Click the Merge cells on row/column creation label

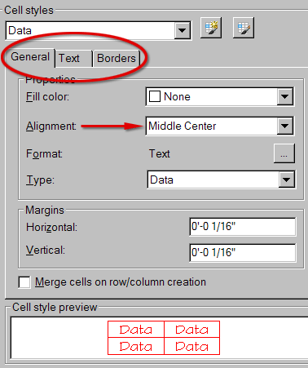[x=121, y=282]
